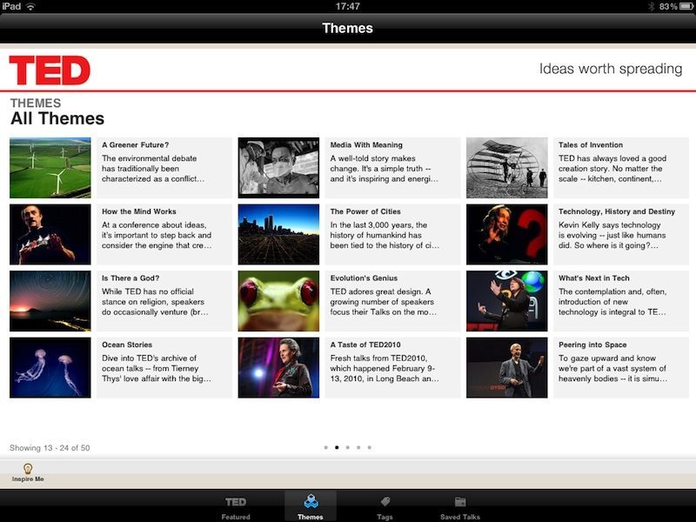The width and height of the screenshot is (696, 522).
Task: Tap the Inspire Me lightbulb icon
Action: 28,469
